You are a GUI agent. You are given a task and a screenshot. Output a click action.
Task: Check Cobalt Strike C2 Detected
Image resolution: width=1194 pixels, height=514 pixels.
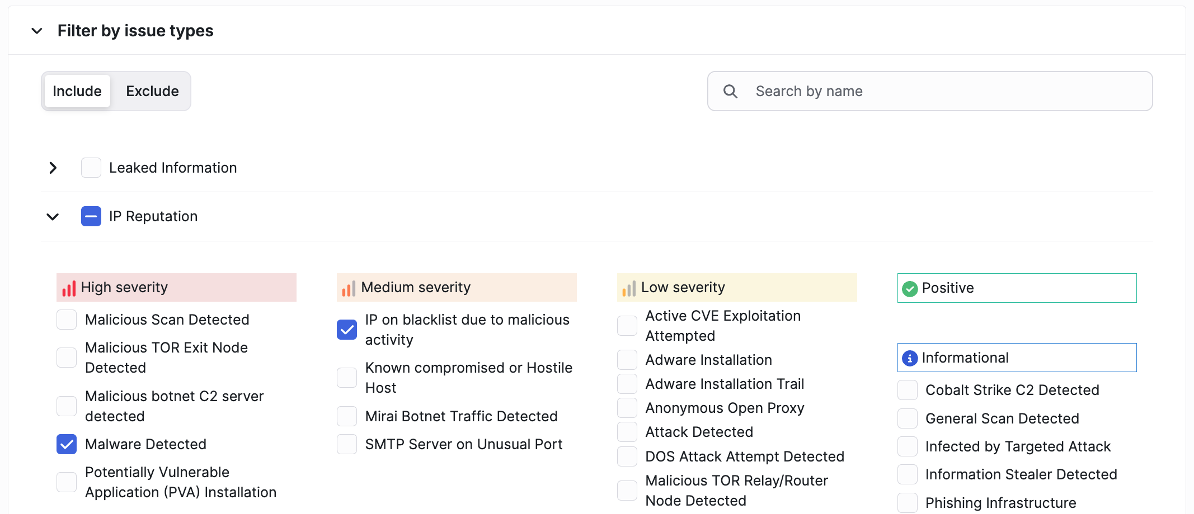[x=908, y=390]
